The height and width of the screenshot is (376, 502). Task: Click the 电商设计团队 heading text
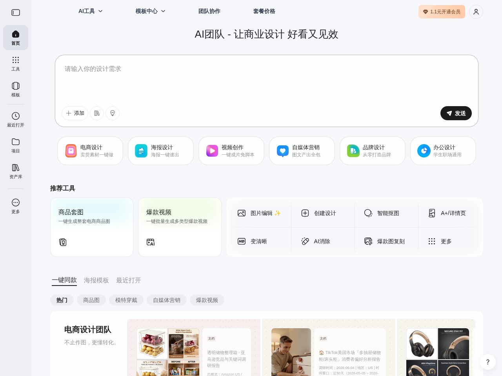[x=88, y=330]
